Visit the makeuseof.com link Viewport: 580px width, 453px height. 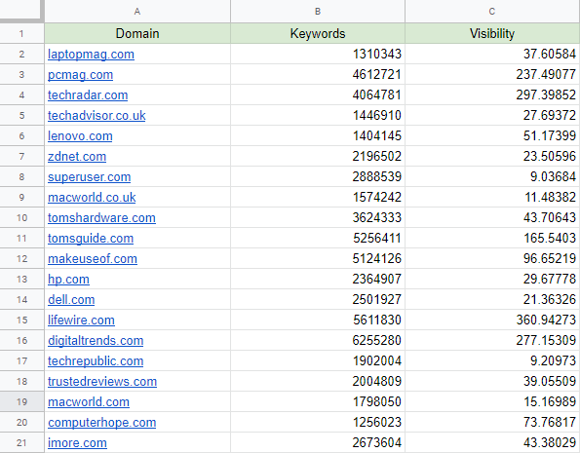93,258
